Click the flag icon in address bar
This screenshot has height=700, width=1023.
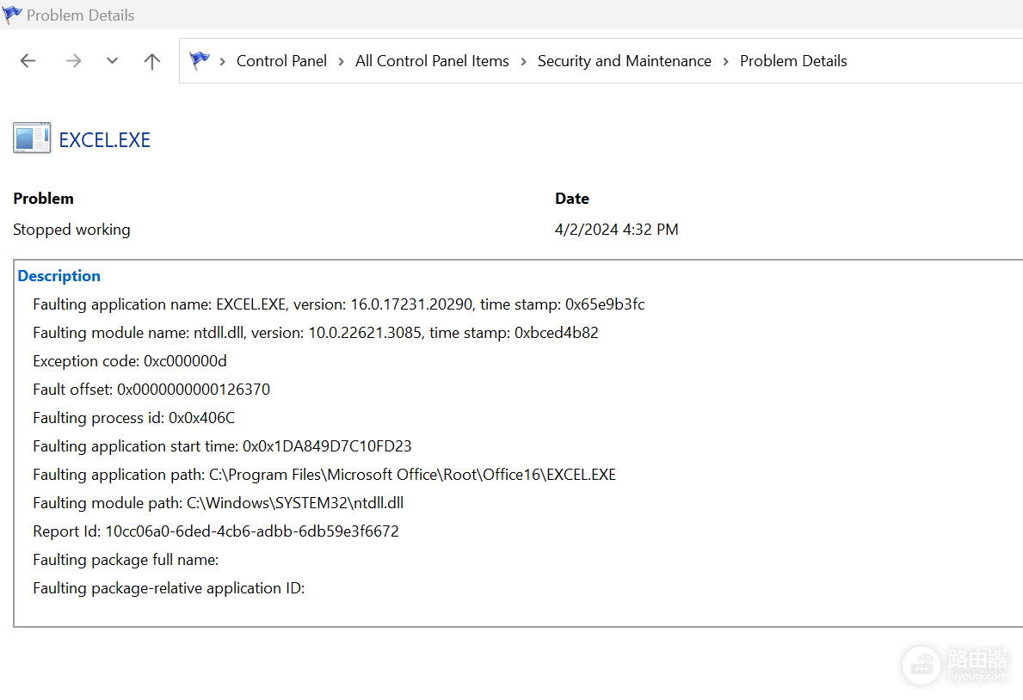tap(200, 61)
